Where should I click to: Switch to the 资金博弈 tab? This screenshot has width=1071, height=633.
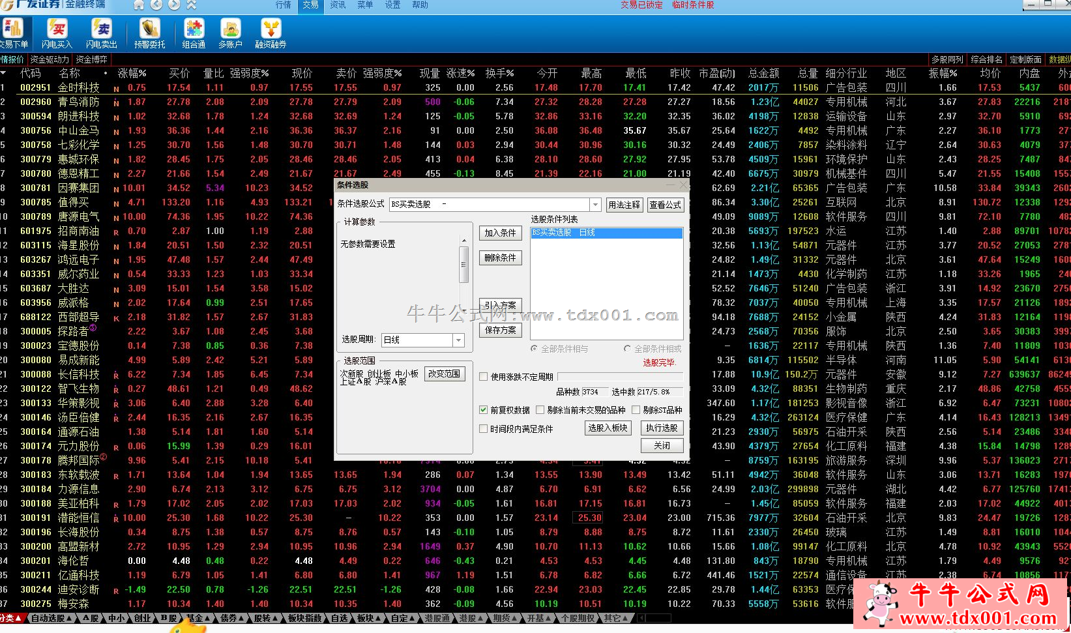pyautogui.click(x=91, y=59)
